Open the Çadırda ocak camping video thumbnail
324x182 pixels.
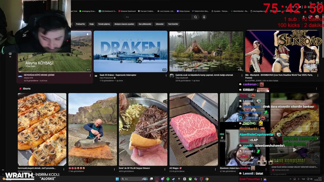[x=206, y=51]
